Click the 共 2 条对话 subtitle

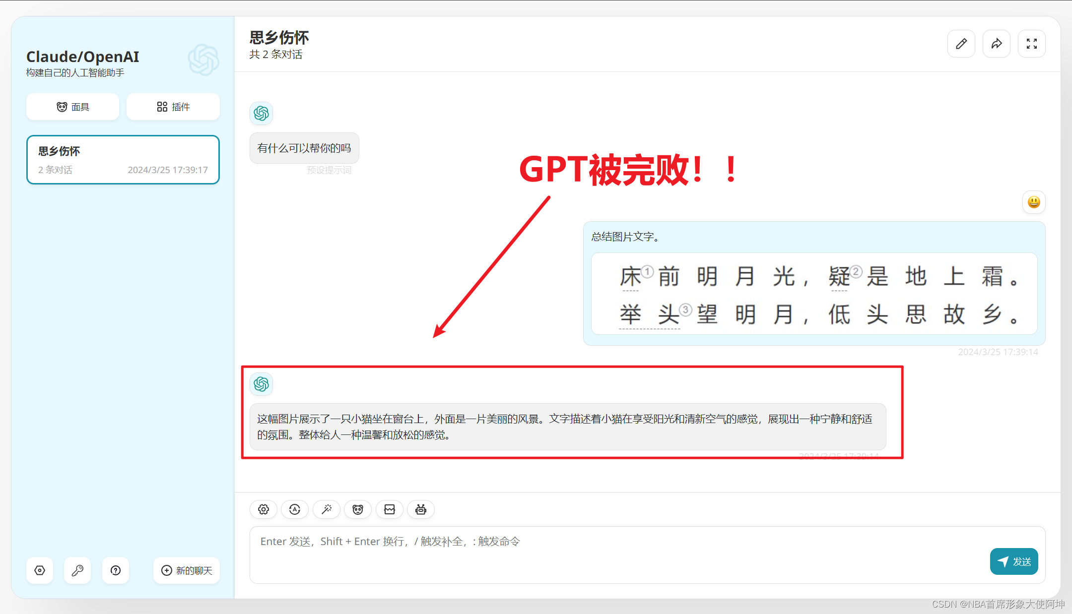click(x=276, y=55)
